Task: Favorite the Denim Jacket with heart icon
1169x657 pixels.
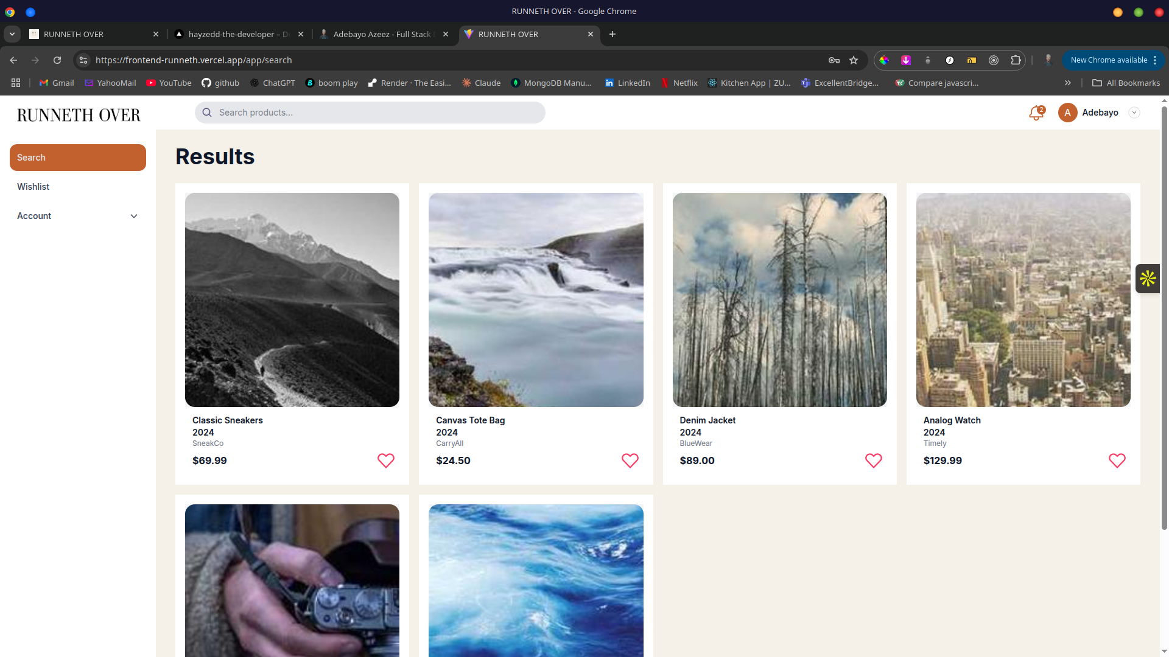Action: [x=874, y=461]
